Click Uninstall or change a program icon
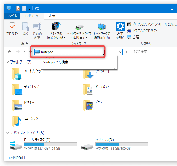Screen dimensions: 177x166 129,24
